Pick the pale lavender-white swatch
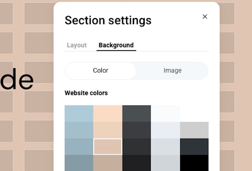The height and width of the screenshot is (171, 252). (165, 130)
